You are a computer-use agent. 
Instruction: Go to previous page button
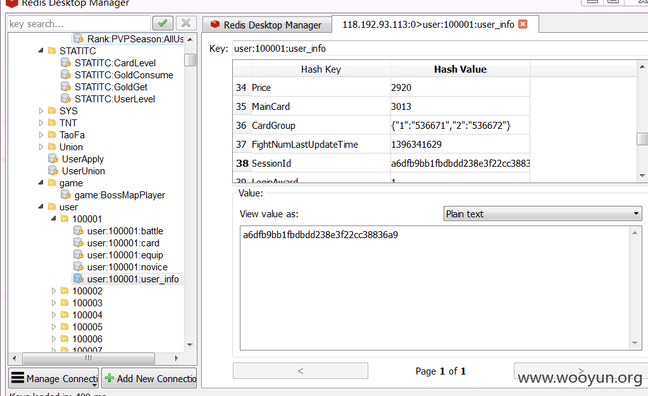pos(301,371)
